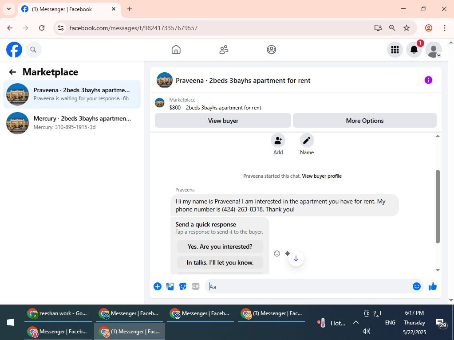Screen dimensions: 454x340
Task: React to the message with emoji icon
Action: point(277,254)
